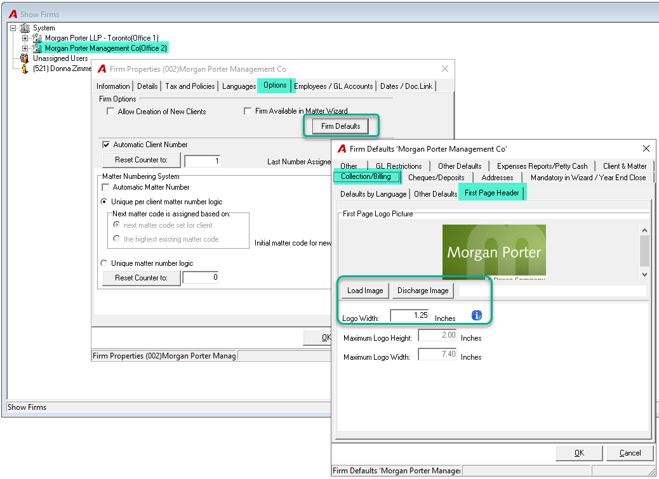The width and height of the screenshot is (659, 479).
Task: Enable Allow Creation of New Clients checkbox
Action: tap(110, 111)
